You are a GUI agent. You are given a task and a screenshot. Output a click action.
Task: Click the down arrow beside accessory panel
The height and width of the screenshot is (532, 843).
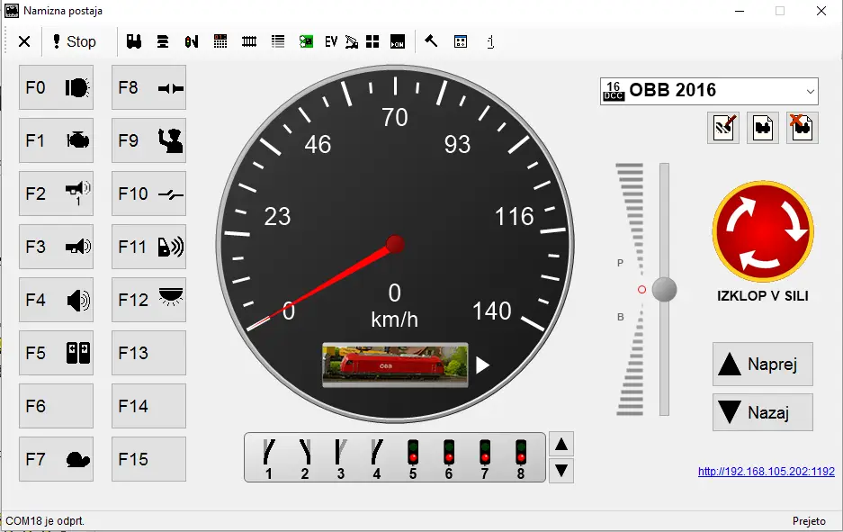561,470
